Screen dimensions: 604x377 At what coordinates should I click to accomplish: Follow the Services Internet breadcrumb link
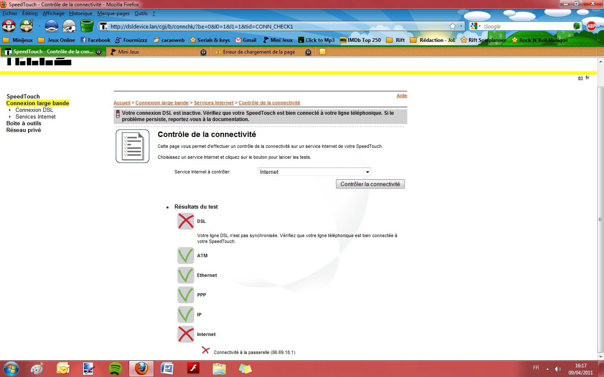click(x=214, y=103)
